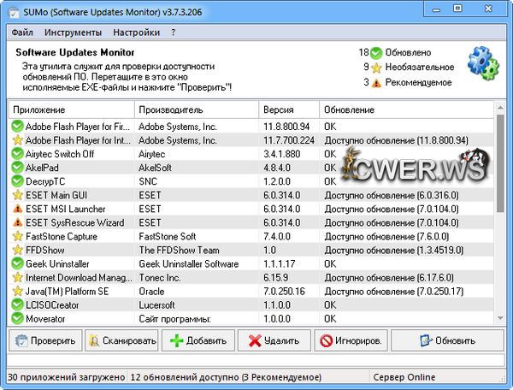Click the green check icon beside Geek Uninstaller
Screen dimensions: 513x390
(x=16, y=264)
